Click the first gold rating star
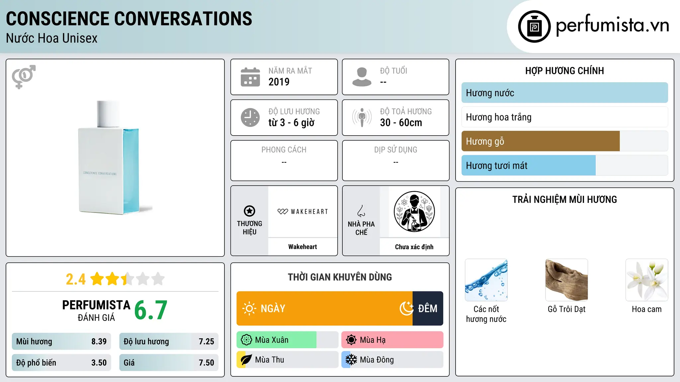680x382 pixels. [x=97, y=279]
